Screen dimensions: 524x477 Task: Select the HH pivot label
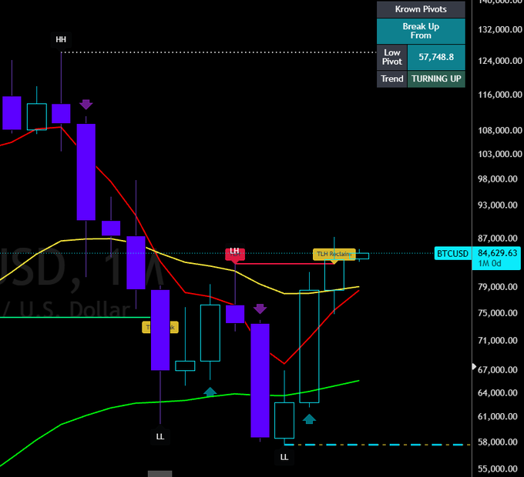[x=61, y=40]
